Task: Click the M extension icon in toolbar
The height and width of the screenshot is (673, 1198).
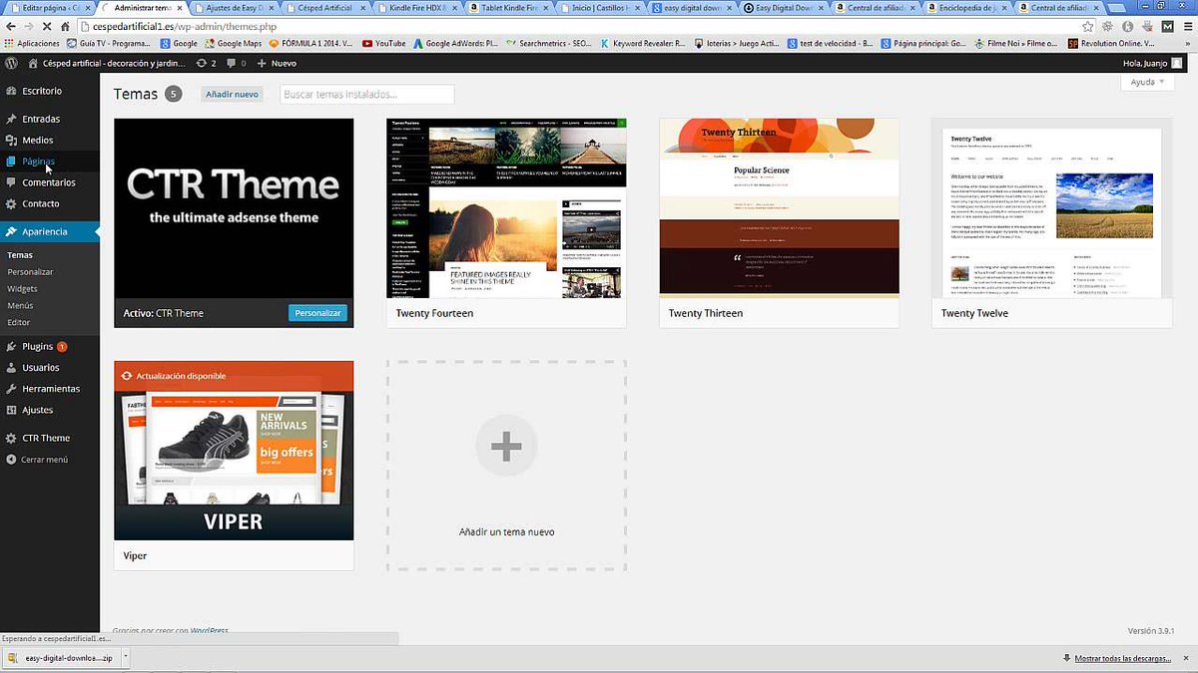Action: click(1167, 27)
